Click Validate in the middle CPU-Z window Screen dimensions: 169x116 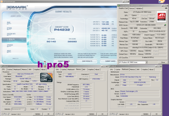point(92,114)
